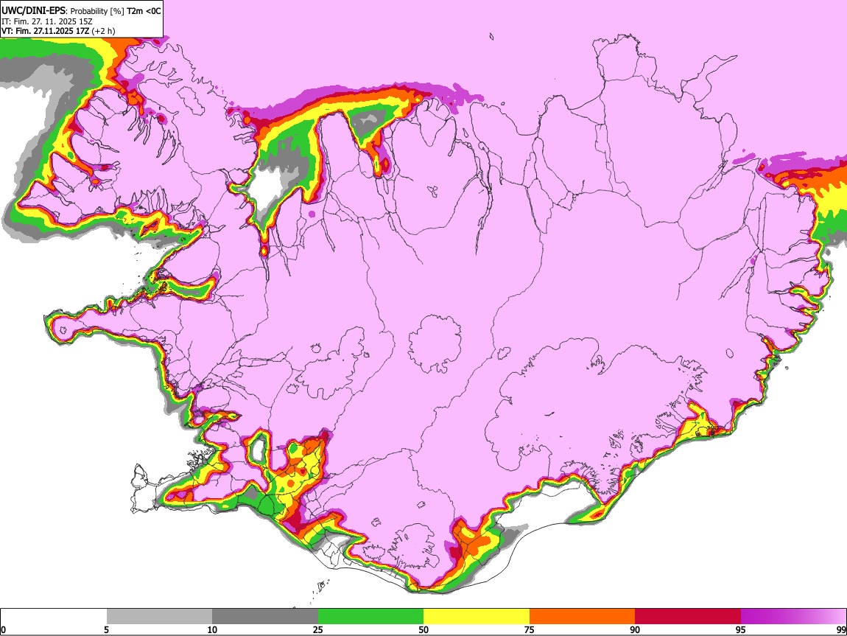Image resolution: width=847 pixels, height=636 pixels.
Task: Click the legend value '10'
Action: pyautogui.click(x=212, y=630)
